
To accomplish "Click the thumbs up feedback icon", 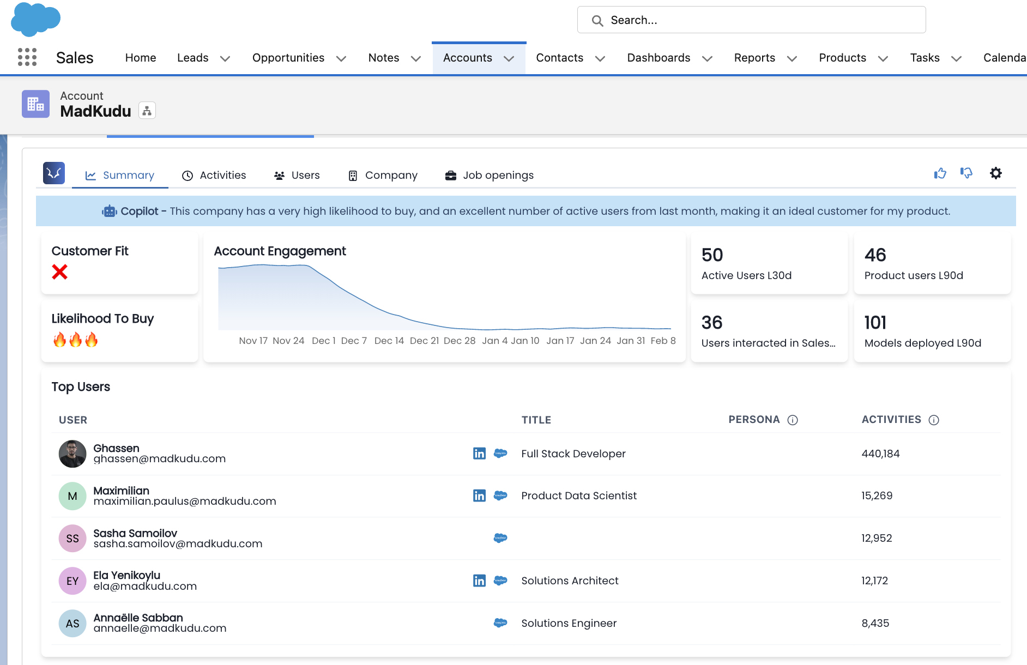I will click(x=940, y=173).
